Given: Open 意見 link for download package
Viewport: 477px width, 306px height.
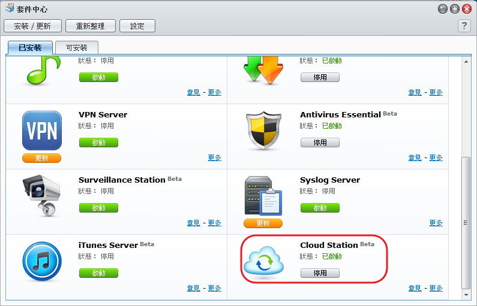Looking at the screenshot, I should [415, 92].
